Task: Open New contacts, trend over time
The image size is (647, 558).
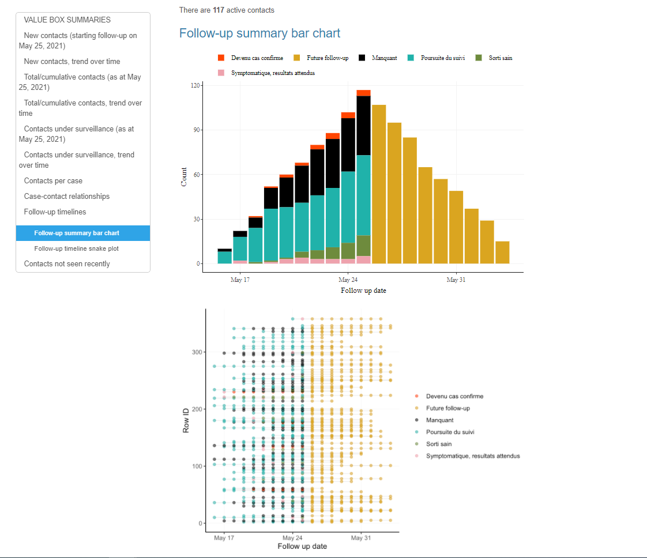Action: click(x=72, y=61)
